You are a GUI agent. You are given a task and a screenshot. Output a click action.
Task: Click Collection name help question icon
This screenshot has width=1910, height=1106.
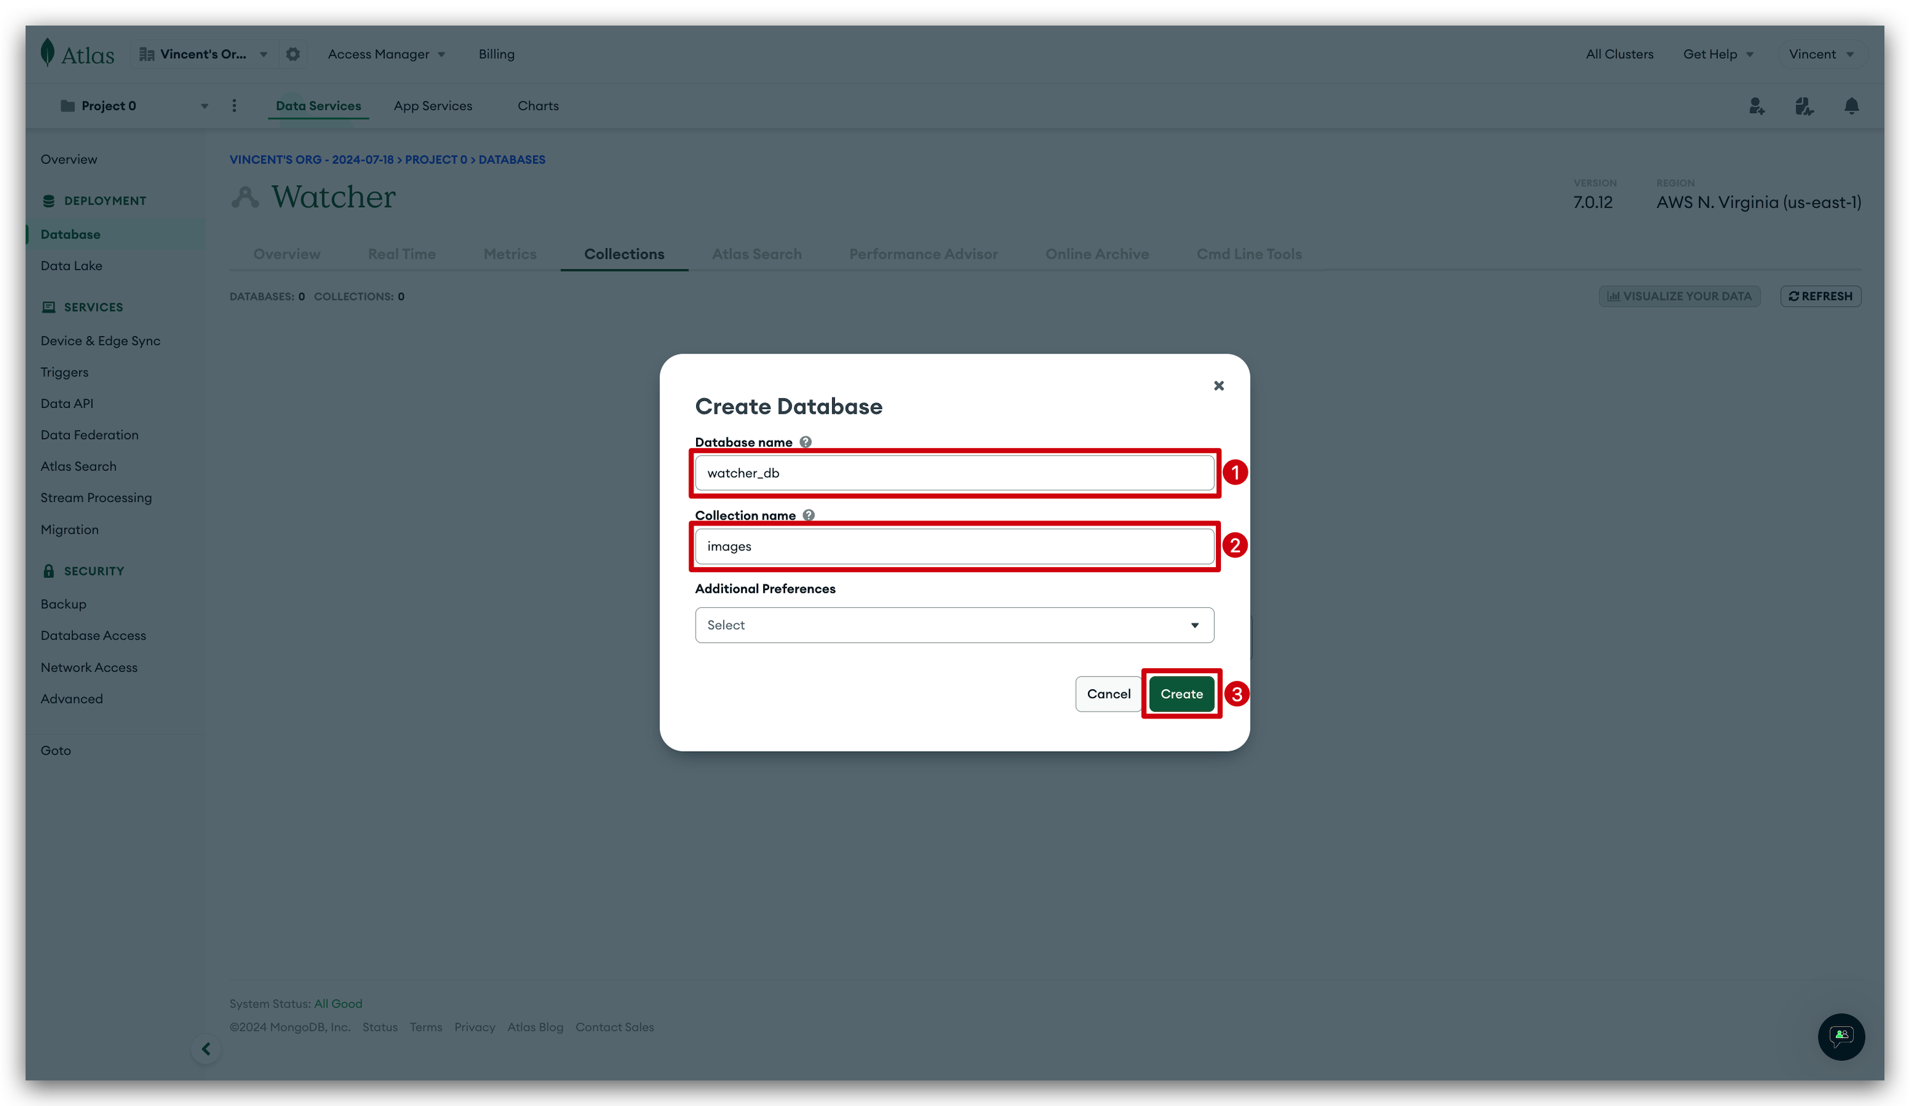(x=809, y=515)
